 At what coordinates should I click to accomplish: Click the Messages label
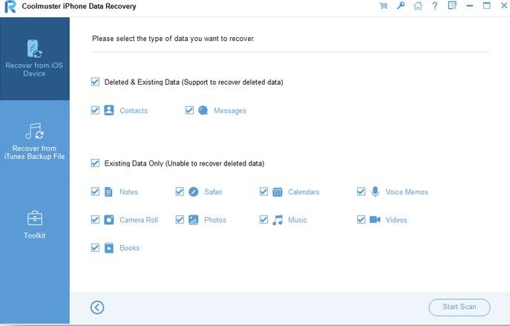[229, 111]
